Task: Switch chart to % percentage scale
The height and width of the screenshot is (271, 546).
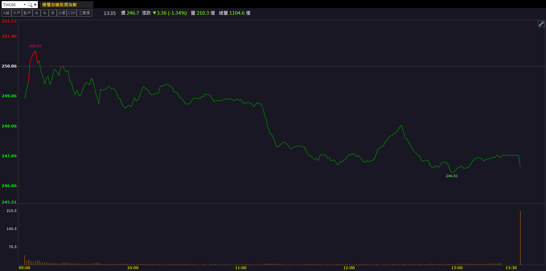Action: click(44, 13)
